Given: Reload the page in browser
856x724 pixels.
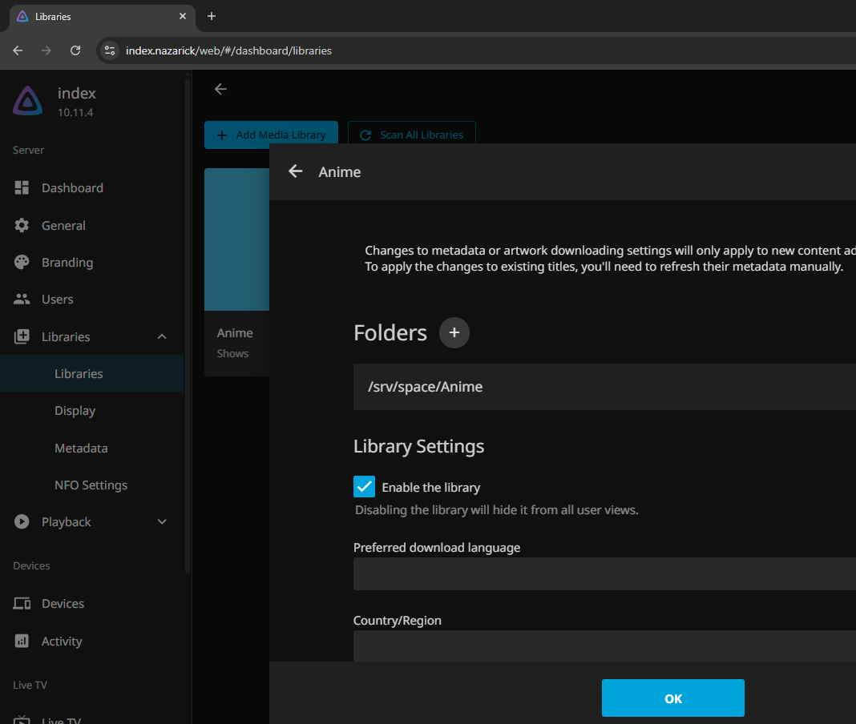Looking at the screenshot, I should point(75,50).
